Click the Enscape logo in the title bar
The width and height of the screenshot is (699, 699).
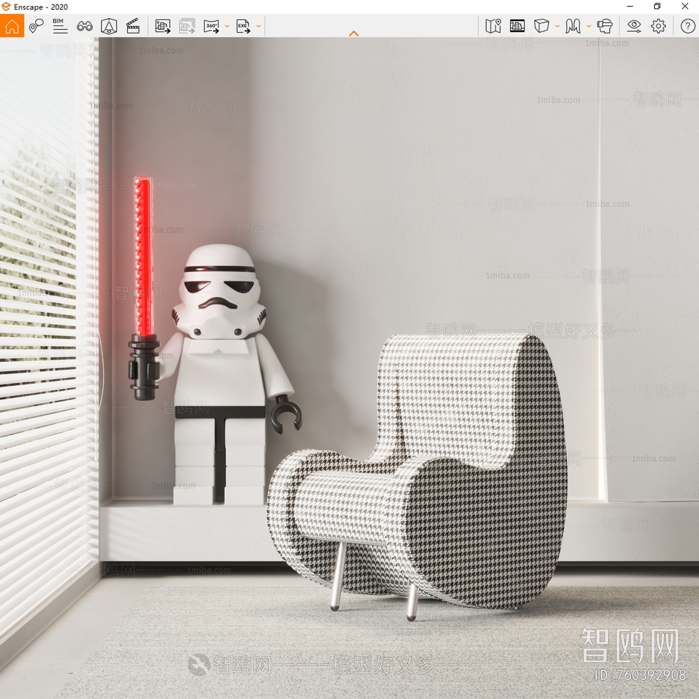pos(6,7)
